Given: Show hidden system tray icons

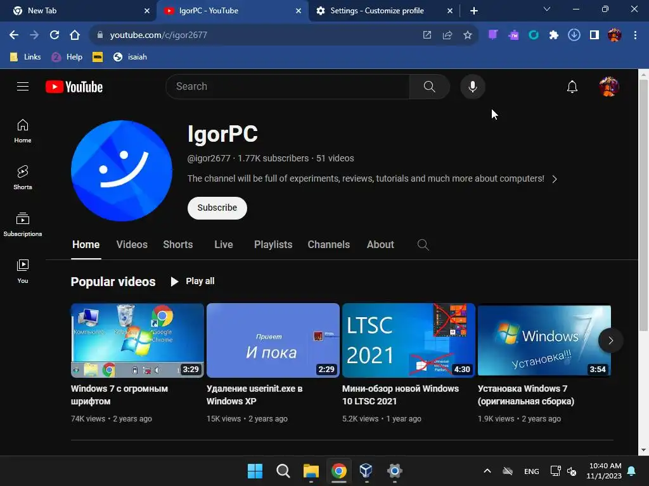Looking at the screenshot, I should (487, 471).
